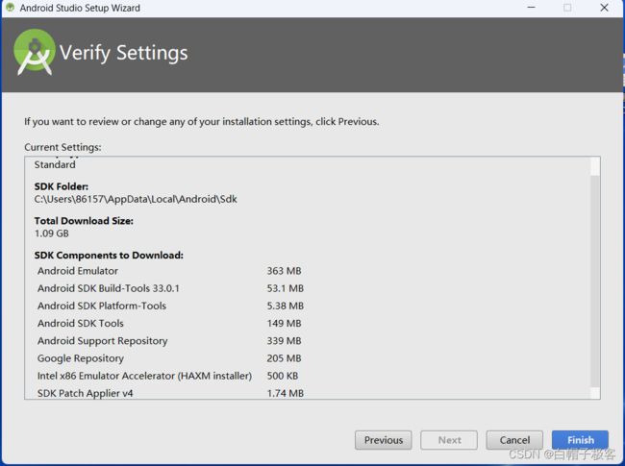Click the '1.09 GB' download size value
This screenshot has width=625, height=466.
(x=51, y=233)
